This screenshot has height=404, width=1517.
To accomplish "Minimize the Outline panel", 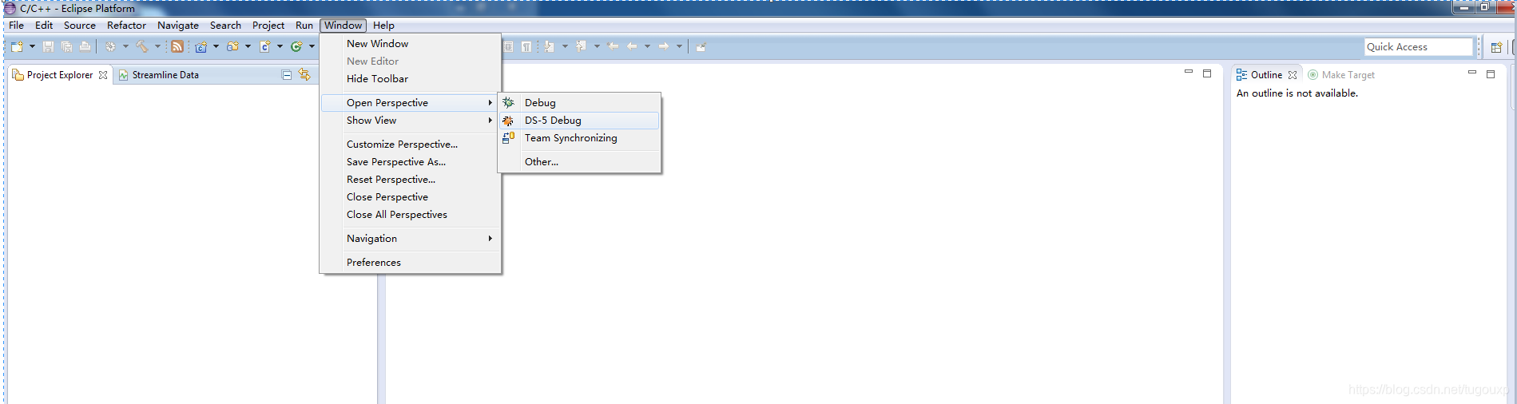I will pos(1472,73).
